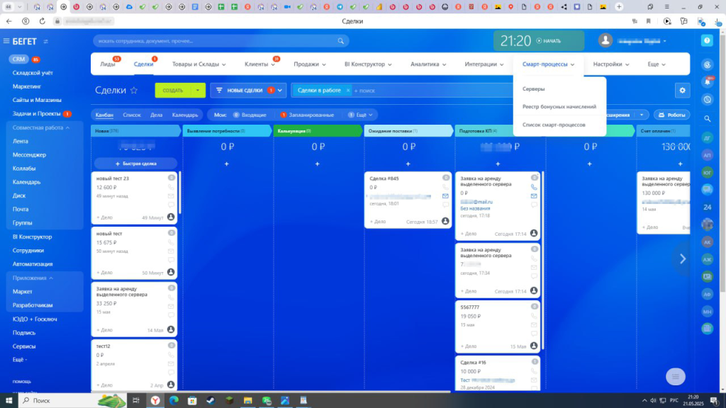This screenshot has width=726, height=408.
Task: Open Steam from the Windows taskbar
Action: [209, 400]
